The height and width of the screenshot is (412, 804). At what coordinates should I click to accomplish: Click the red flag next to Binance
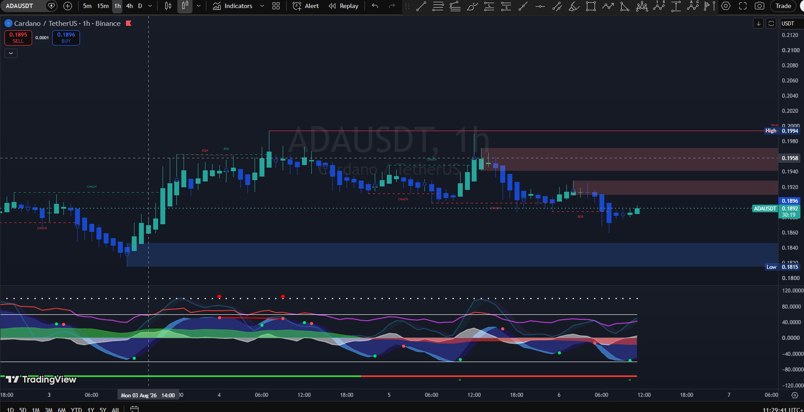click(129, 23)
